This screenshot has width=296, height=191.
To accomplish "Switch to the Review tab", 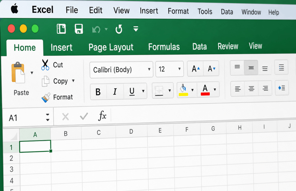I will 228,46.
